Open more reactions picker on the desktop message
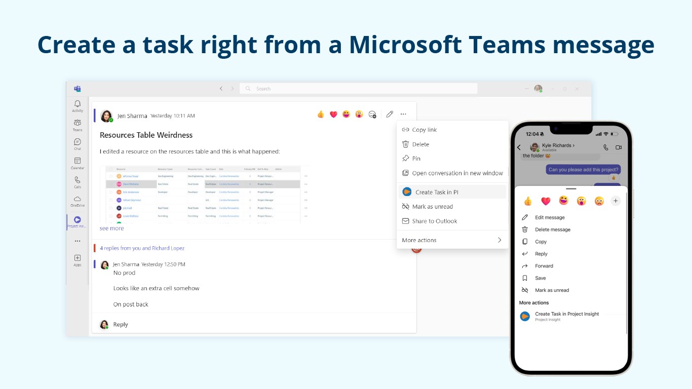Image resolution: width=692 pixels, height=389 pixels. 372,114
